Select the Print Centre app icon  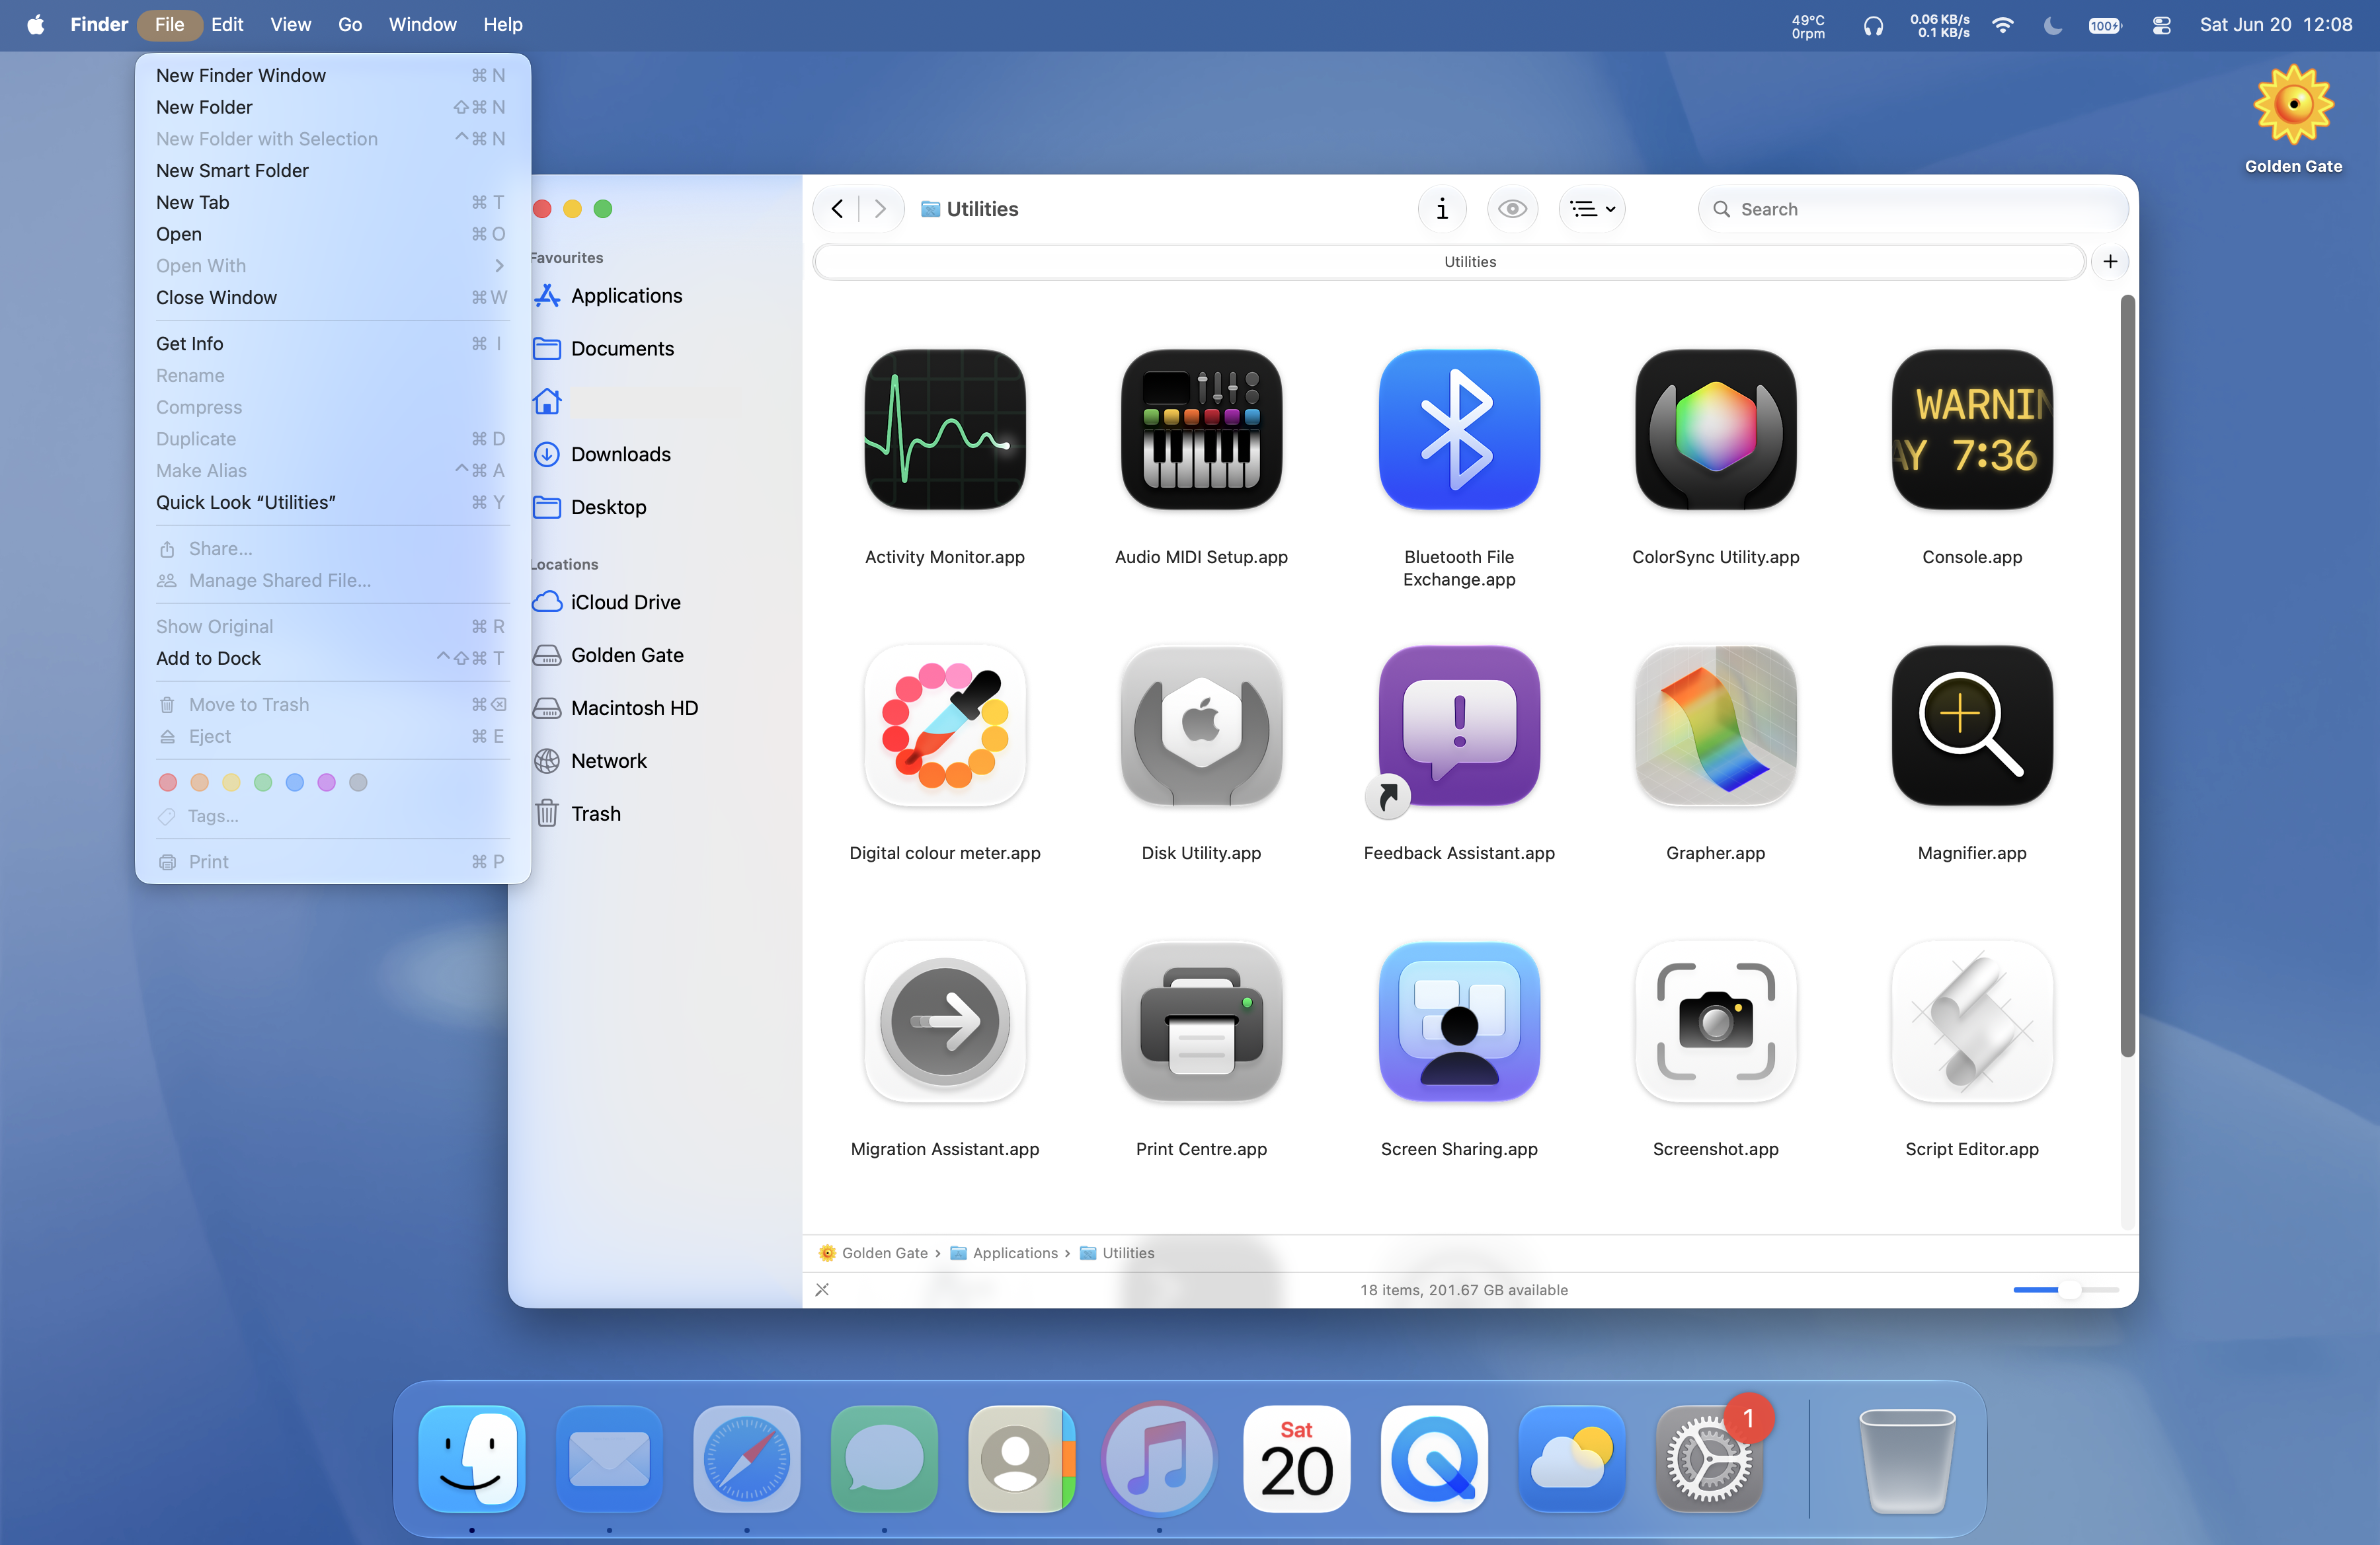coord(1201,1022)
